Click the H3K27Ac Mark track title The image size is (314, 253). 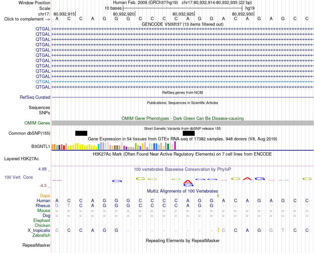point(182,154)
